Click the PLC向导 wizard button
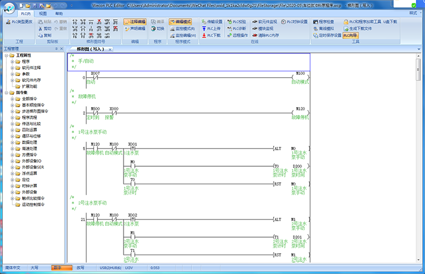425x274 pixels. click(x=350, y=35)
